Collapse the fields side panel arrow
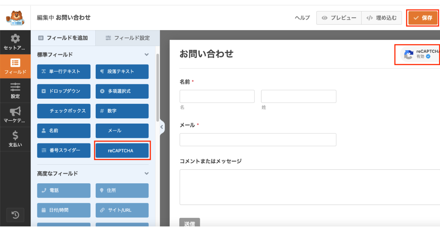Screen dimensions: 440x231 pyautogui.click(x=162, y=127)
